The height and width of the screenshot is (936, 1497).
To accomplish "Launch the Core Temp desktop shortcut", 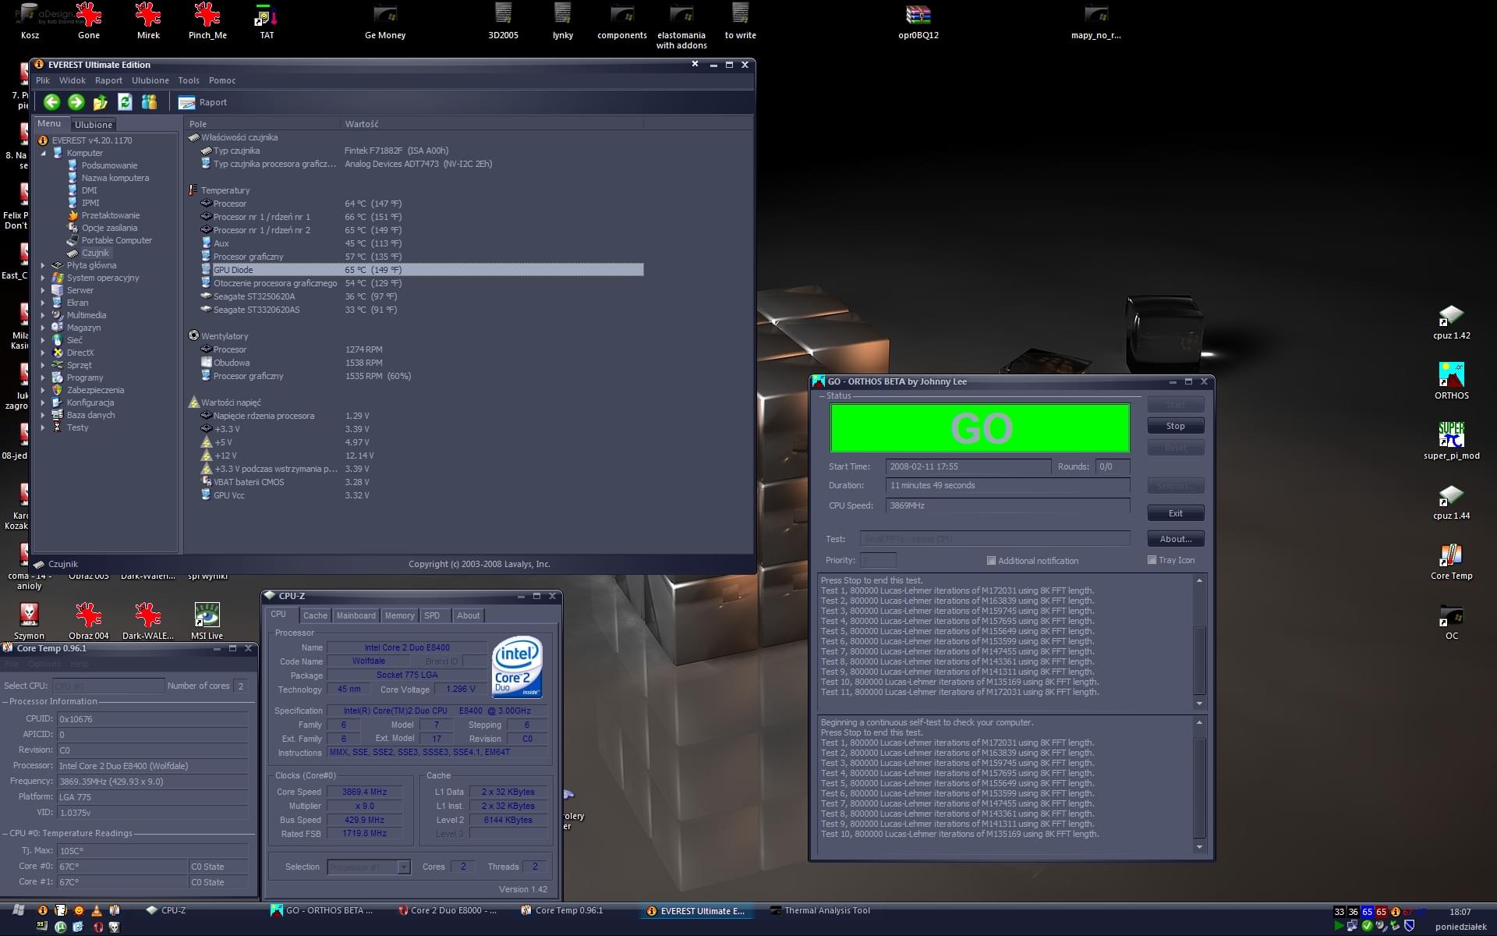I will 1452,562.
